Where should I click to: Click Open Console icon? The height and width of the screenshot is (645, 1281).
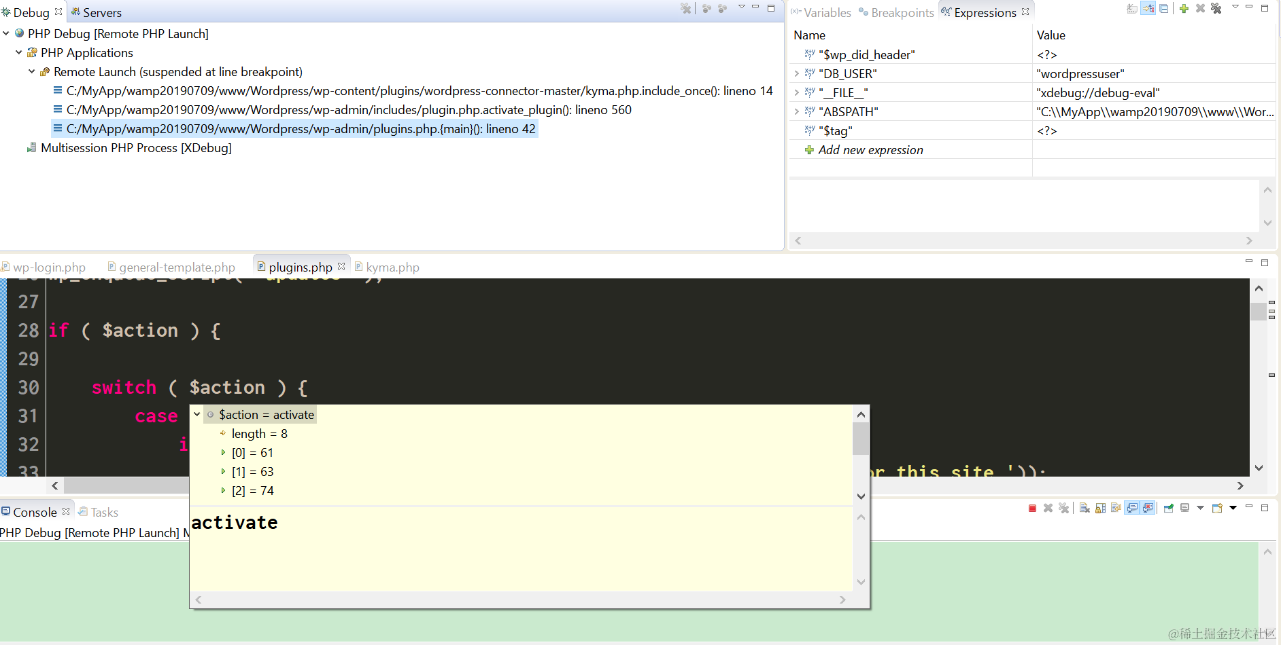tap(1217, 508)
